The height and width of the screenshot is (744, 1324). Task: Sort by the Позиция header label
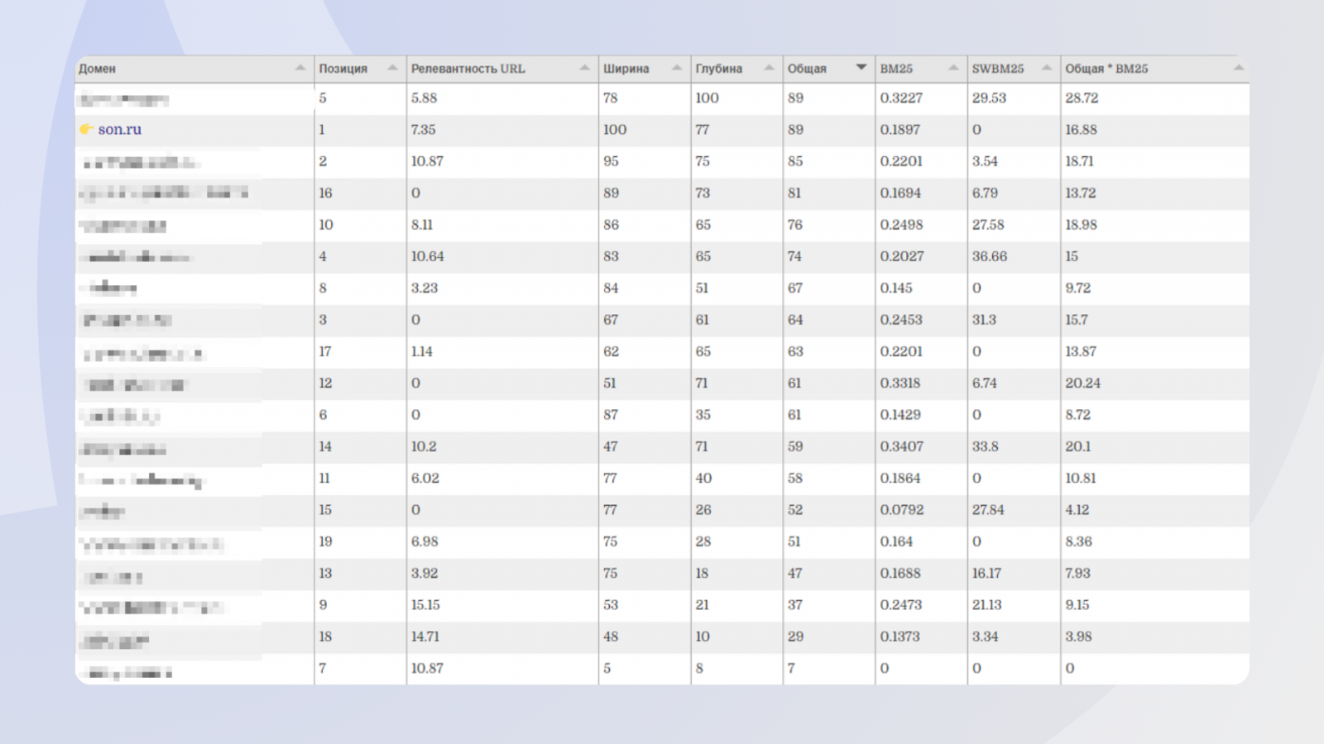point(343,69)
